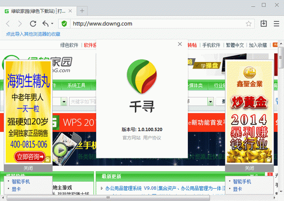Maximize the browser window

pos(264,5)
